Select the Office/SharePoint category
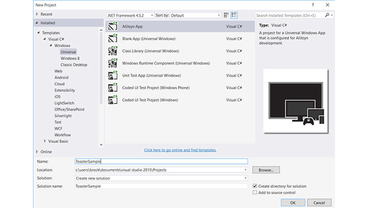Screen dimensions: 368x208 tap(69, 109)
